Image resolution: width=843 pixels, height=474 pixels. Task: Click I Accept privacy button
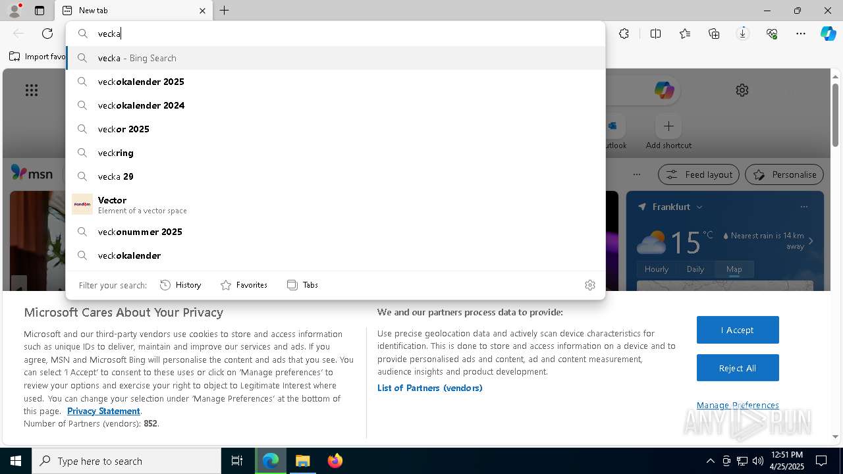pyautogui.click(x=738, y=330)
